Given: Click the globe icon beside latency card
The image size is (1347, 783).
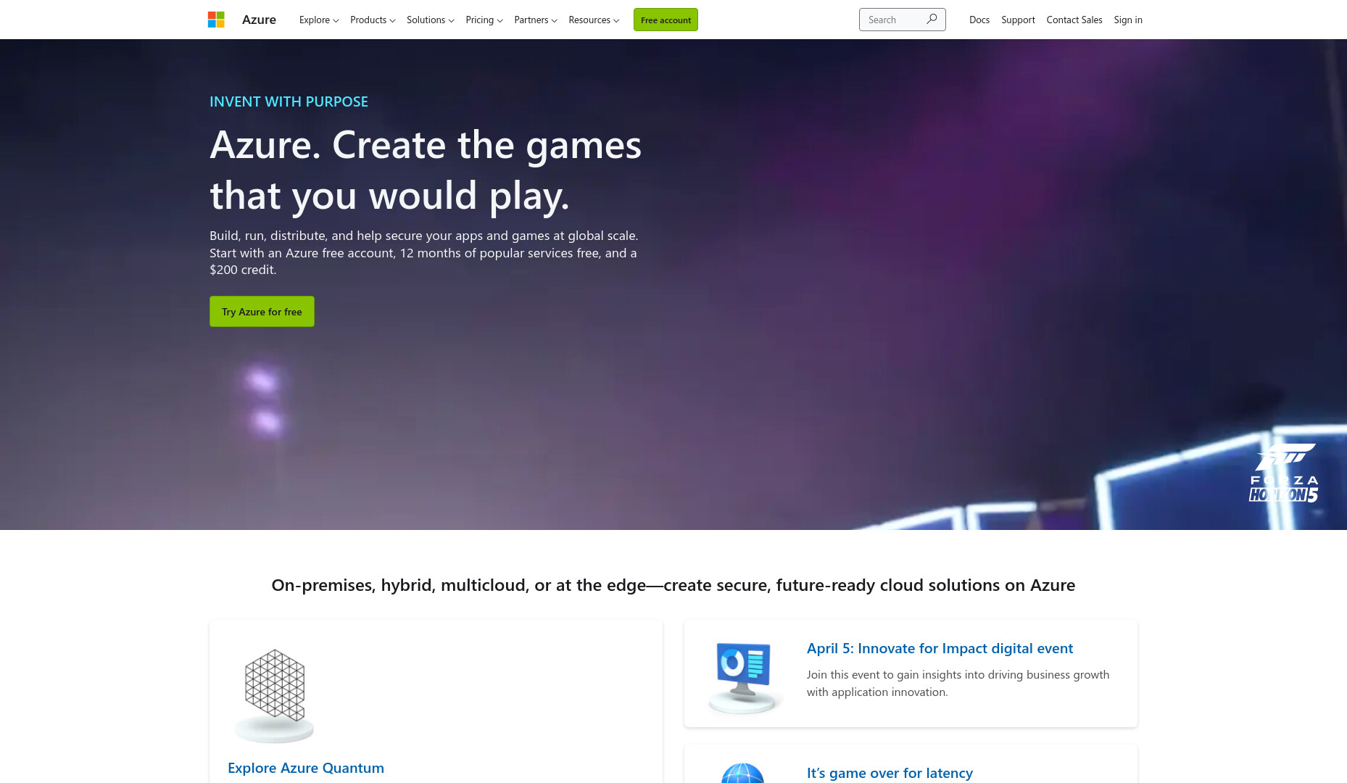Looking at the screenshot, I should click(742, 773).
